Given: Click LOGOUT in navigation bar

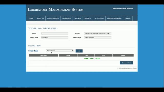Looking at the screenshot, I should [x=128, y=18].
